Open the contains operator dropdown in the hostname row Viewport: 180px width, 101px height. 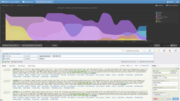[x=31, y=56]
